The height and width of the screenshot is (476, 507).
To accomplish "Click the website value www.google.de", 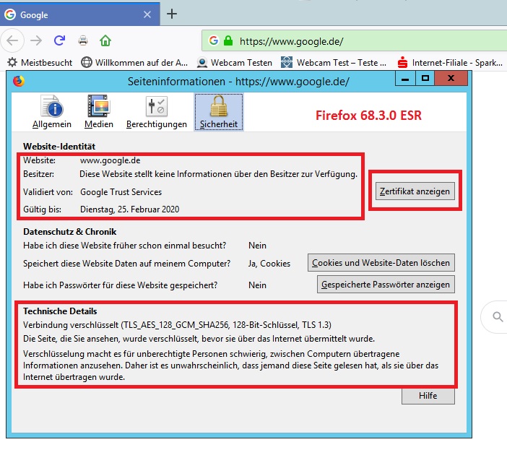I will 110,160.
